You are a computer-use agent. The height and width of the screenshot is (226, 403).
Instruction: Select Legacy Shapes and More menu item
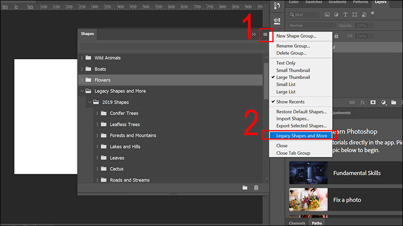301,136
